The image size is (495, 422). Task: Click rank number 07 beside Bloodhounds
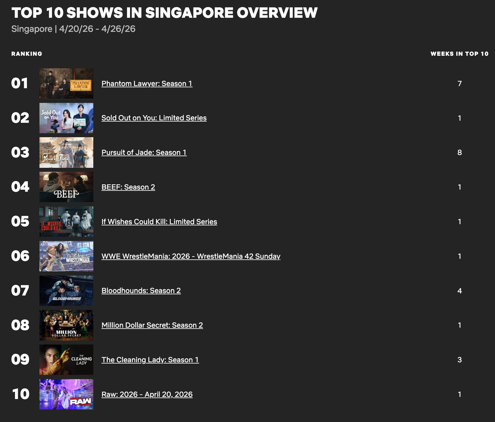tap(20, 291)
